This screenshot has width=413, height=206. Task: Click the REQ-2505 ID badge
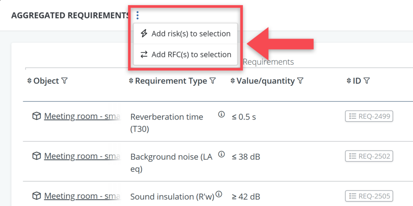369,196
